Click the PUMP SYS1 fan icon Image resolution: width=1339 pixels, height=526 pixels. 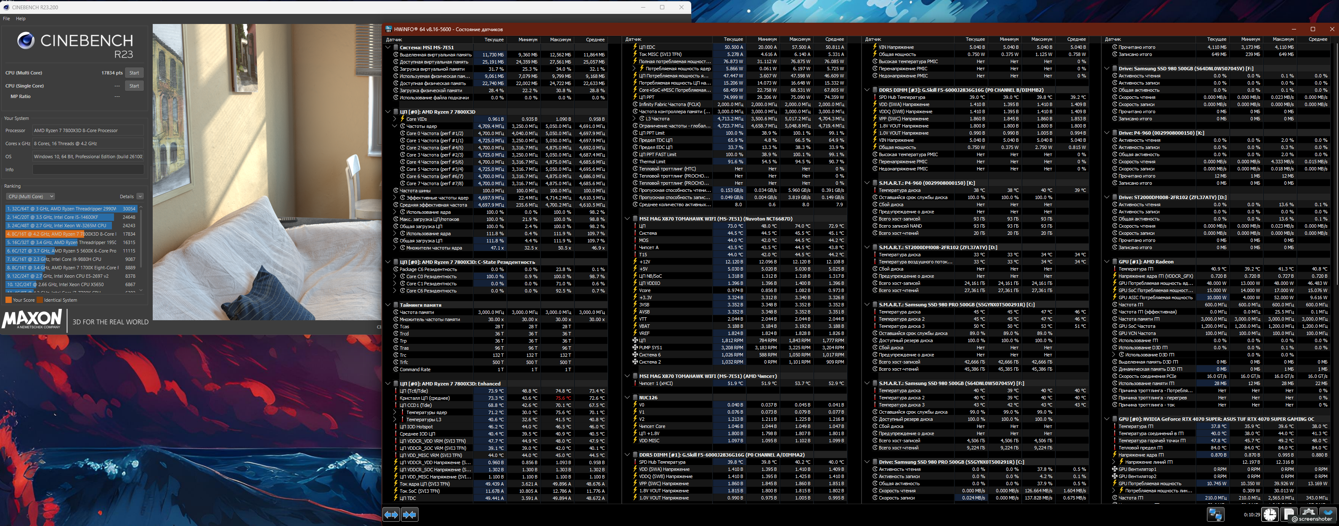(x=635, y=348)
